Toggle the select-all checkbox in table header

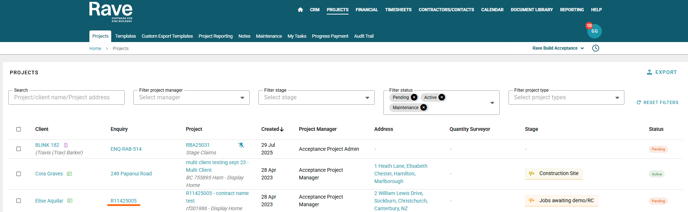[19, 129]
